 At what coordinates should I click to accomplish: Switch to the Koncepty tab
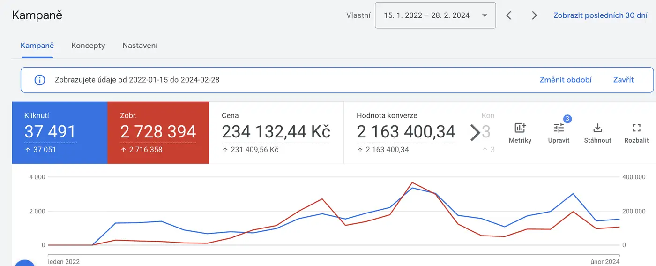[88, 46]
